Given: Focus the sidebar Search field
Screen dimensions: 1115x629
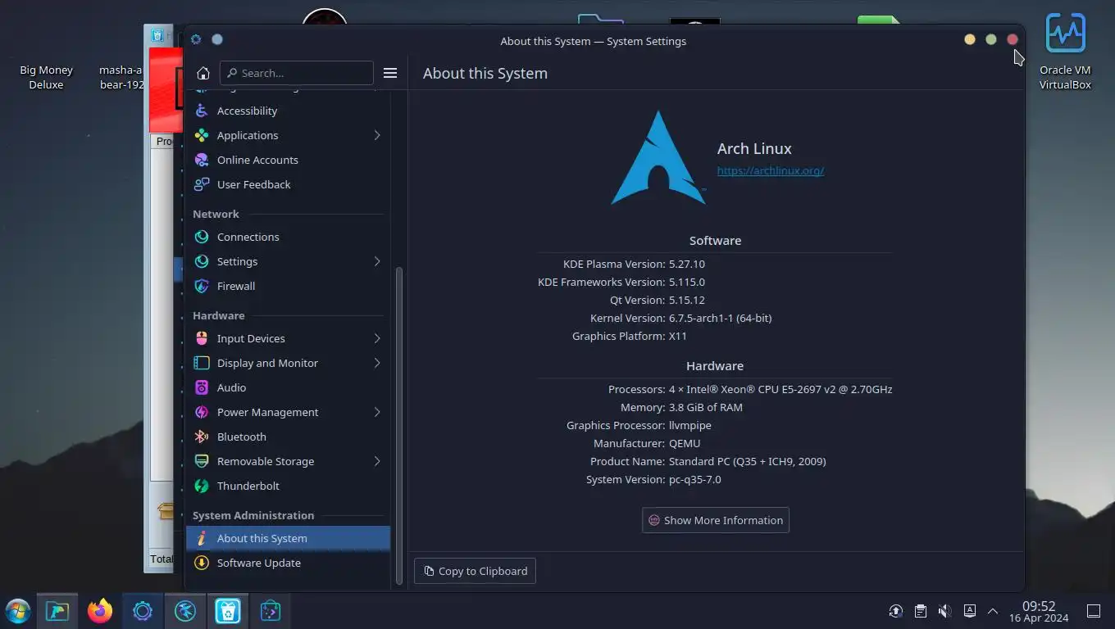Looking at the screenshot, I should [x=297, y=73].
